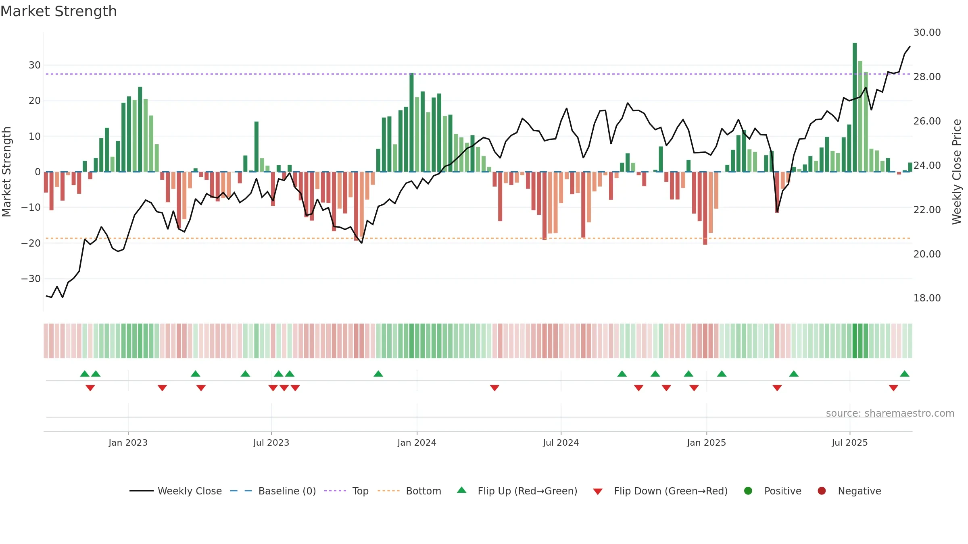Click the Market Strength chart title
Image resolution: width=968 pixels, height=544 pixels.
[x=59, y=11]
